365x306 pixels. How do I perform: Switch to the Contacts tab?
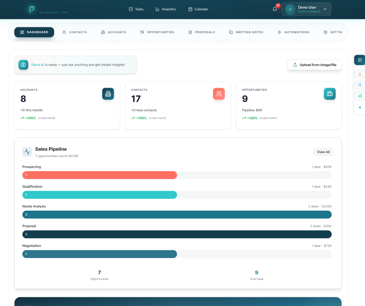pos(74,32)
